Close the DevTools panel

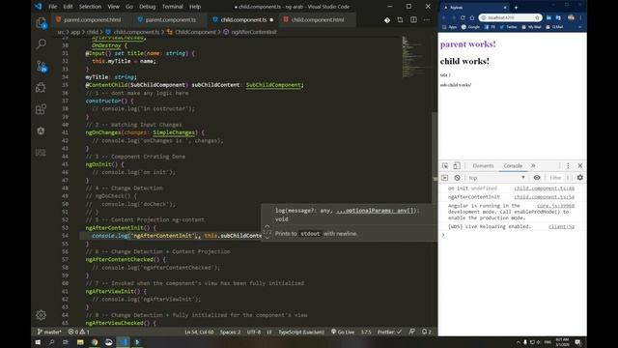tap(580, 165)
